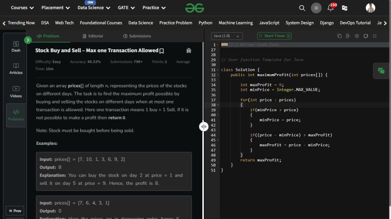Image resolution: width=391 pixels, height=219 pixels.
Task: Click the GeeksforGeeks logo
Action: [195, 8]
